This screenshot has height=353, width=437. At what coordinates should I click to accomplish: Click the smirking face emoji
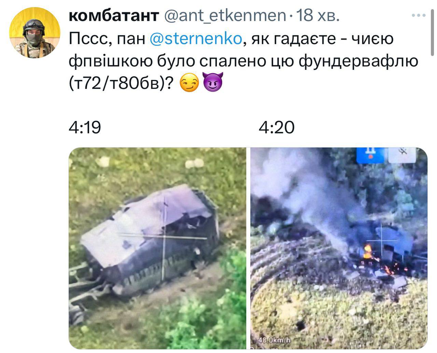(x=189, y=82)
